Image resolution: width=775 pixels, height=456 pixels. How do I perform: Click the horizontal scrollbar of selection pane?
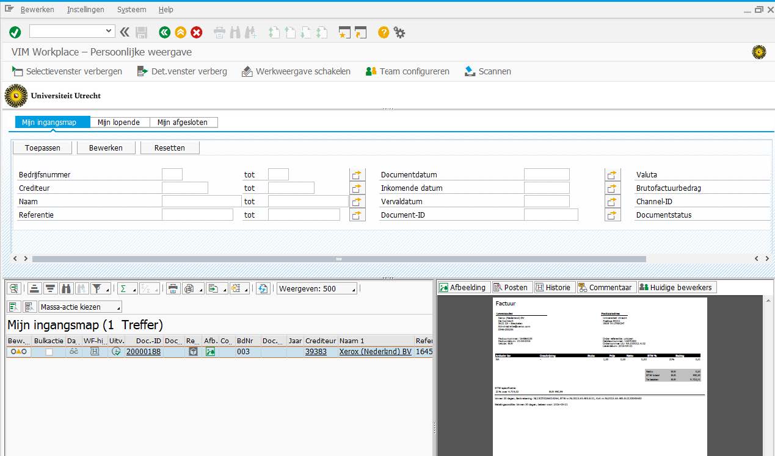point(338,258)
